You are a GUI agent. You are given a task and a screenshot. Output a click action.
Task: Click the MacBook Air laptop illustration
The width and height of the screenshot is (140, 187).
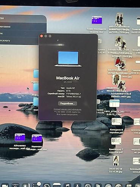coord(68,58)
